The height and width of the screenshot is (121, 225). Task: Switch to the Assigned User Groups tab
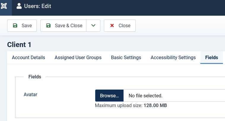pos(78,57)
